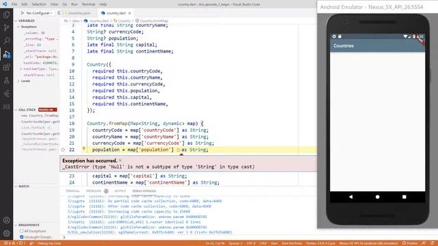The width and height of the screenshot is (438, 246).
Task: Open the Source Control view
Action: 6,27
